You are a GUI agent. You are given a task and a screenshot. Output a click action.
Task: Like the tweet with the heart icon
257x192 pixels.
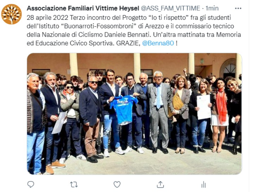click(117, 185)
